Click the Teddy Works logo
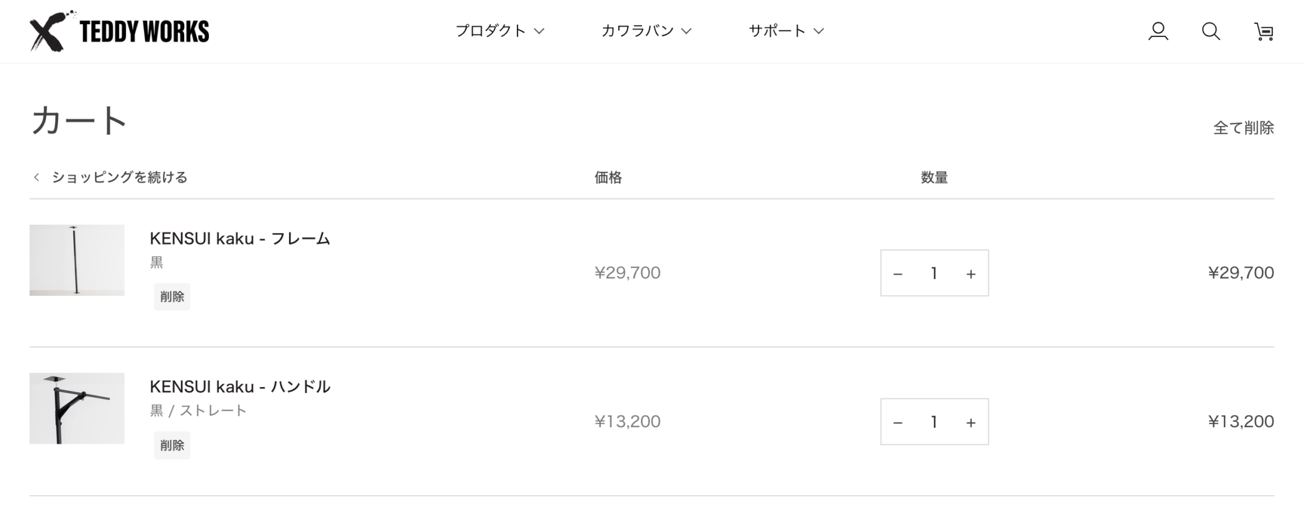Viewport: 1304px width, 520px height. pos(120,31)
